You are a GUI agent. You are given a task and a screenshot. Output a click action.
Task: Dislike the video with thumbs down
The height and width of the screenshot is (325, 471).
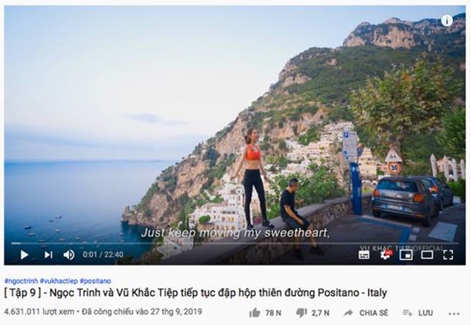pos(301,313)
